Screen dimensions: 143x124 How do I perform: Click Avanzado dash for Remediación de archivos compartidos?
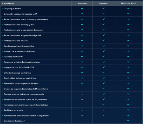click(x=82, y=105)
